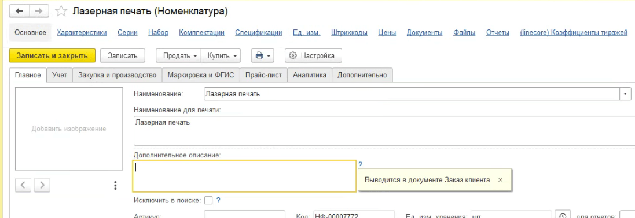
Task: Open the Серии link
Action: click(127, 33)
